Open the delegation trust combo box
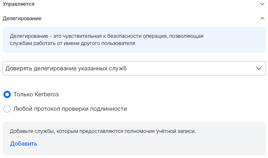Screen dimensions: 268x158 (x=134, y=68)
